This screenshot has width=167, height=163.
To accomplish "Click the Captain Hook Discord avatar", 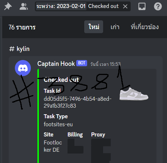I will click(x=23, y=68).
